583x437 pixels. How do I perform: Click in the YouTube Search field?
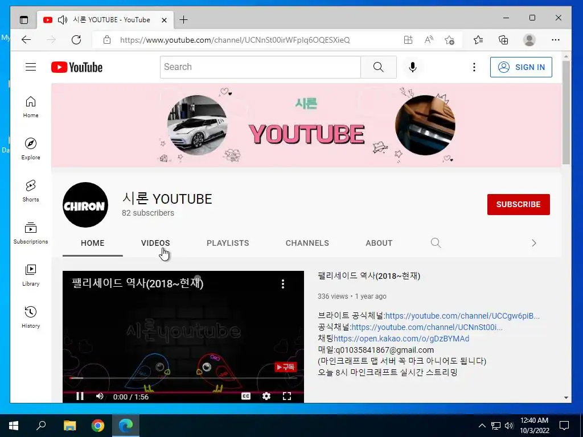tap(260, 67)
